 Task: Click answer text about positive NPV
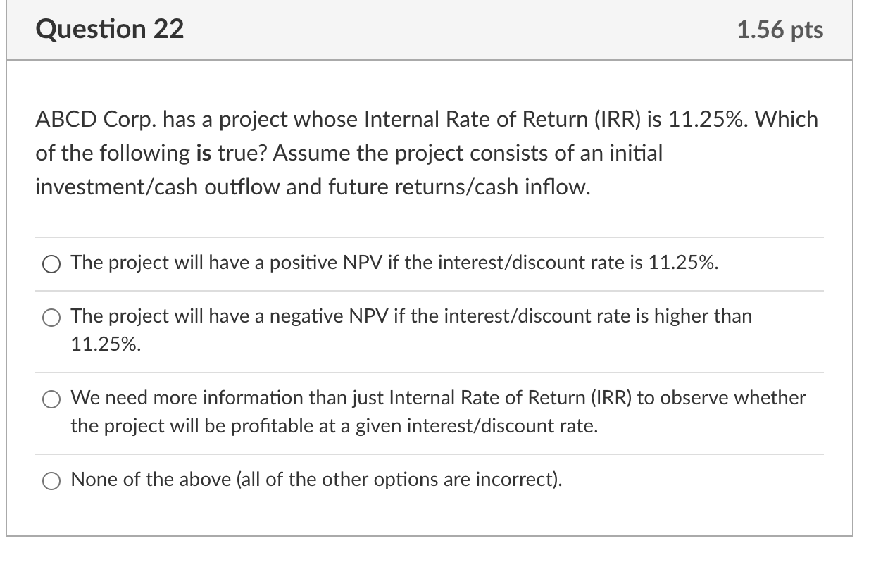tap(393, 263)
